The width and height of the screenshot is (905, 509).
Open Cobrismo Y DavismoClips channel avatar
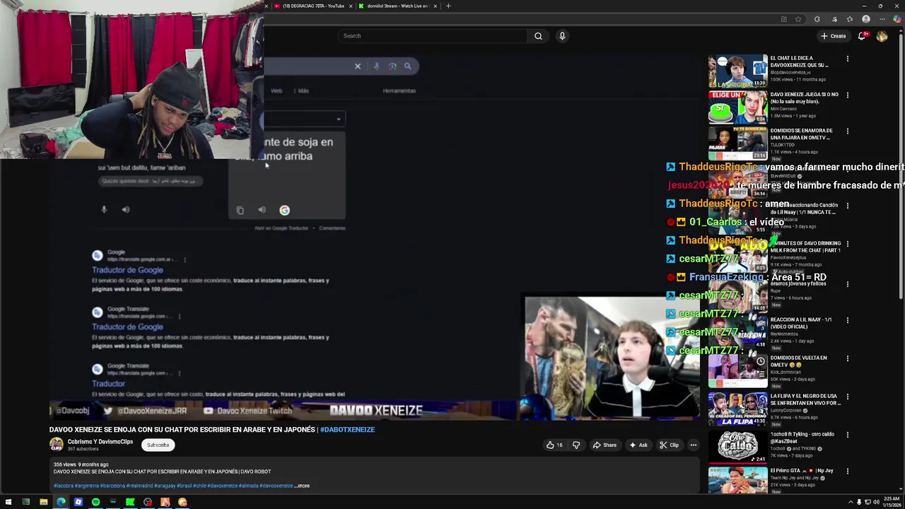coord(56,445)
